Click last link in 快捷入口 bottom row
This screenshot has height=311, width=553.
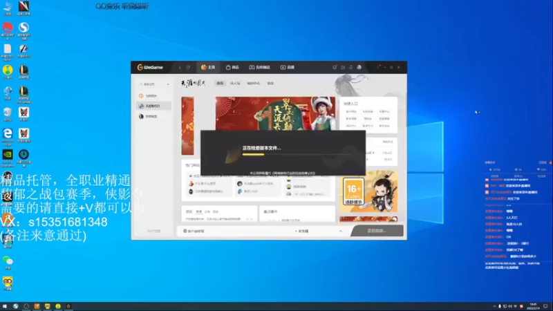[384, 126]
